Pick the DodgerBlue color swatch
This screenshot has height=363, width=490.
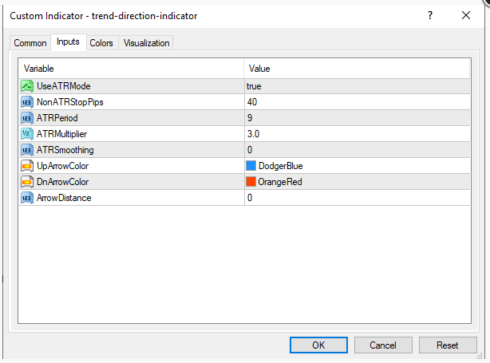tap(251, 166)
